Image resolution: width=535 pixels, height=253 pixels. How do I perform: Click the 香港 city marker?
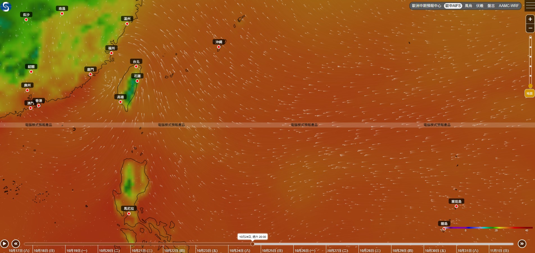[39, 106]
